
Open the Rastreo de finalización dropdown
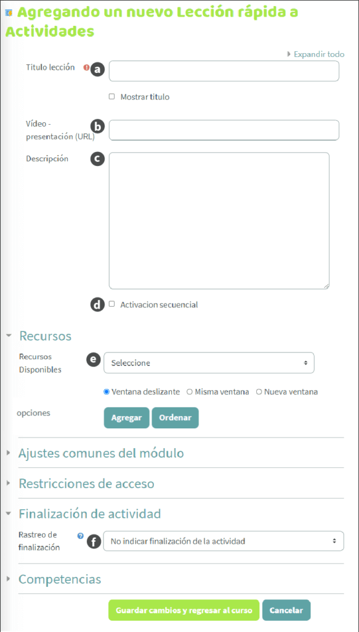click(224, 541)
